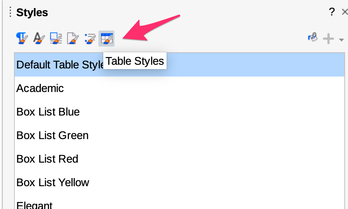Expand the arrow beside the plus icon
The image size is (348, 209).
[x=341, y=39]
